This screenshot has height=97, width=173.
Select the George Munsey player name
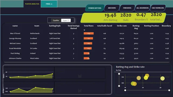(15, 38)
